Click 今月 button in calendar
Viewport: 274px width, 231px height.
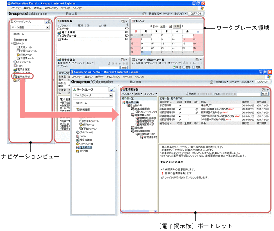coord(176,26)
